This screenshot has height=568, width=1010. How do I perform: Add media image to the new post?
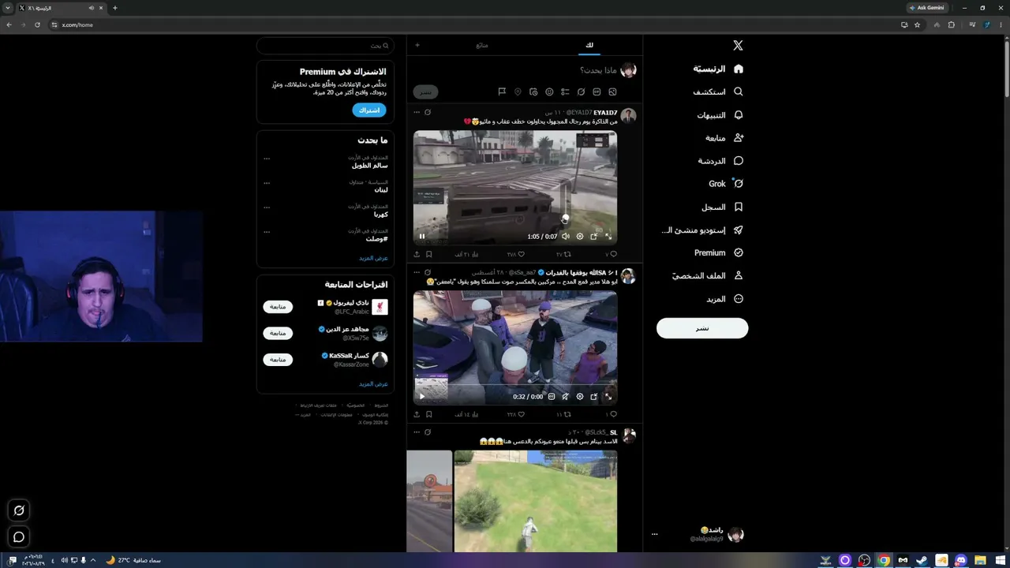(x=612, y=92)
